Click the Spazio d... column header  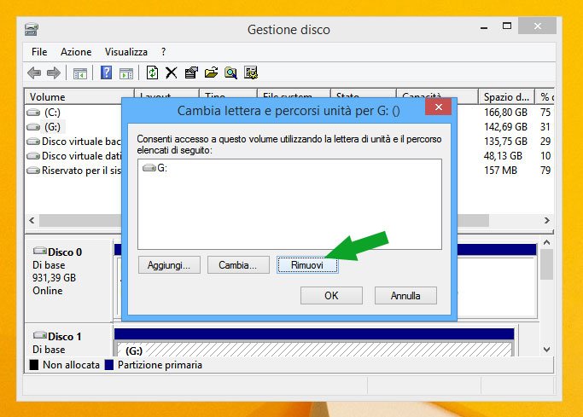[506, 97]
